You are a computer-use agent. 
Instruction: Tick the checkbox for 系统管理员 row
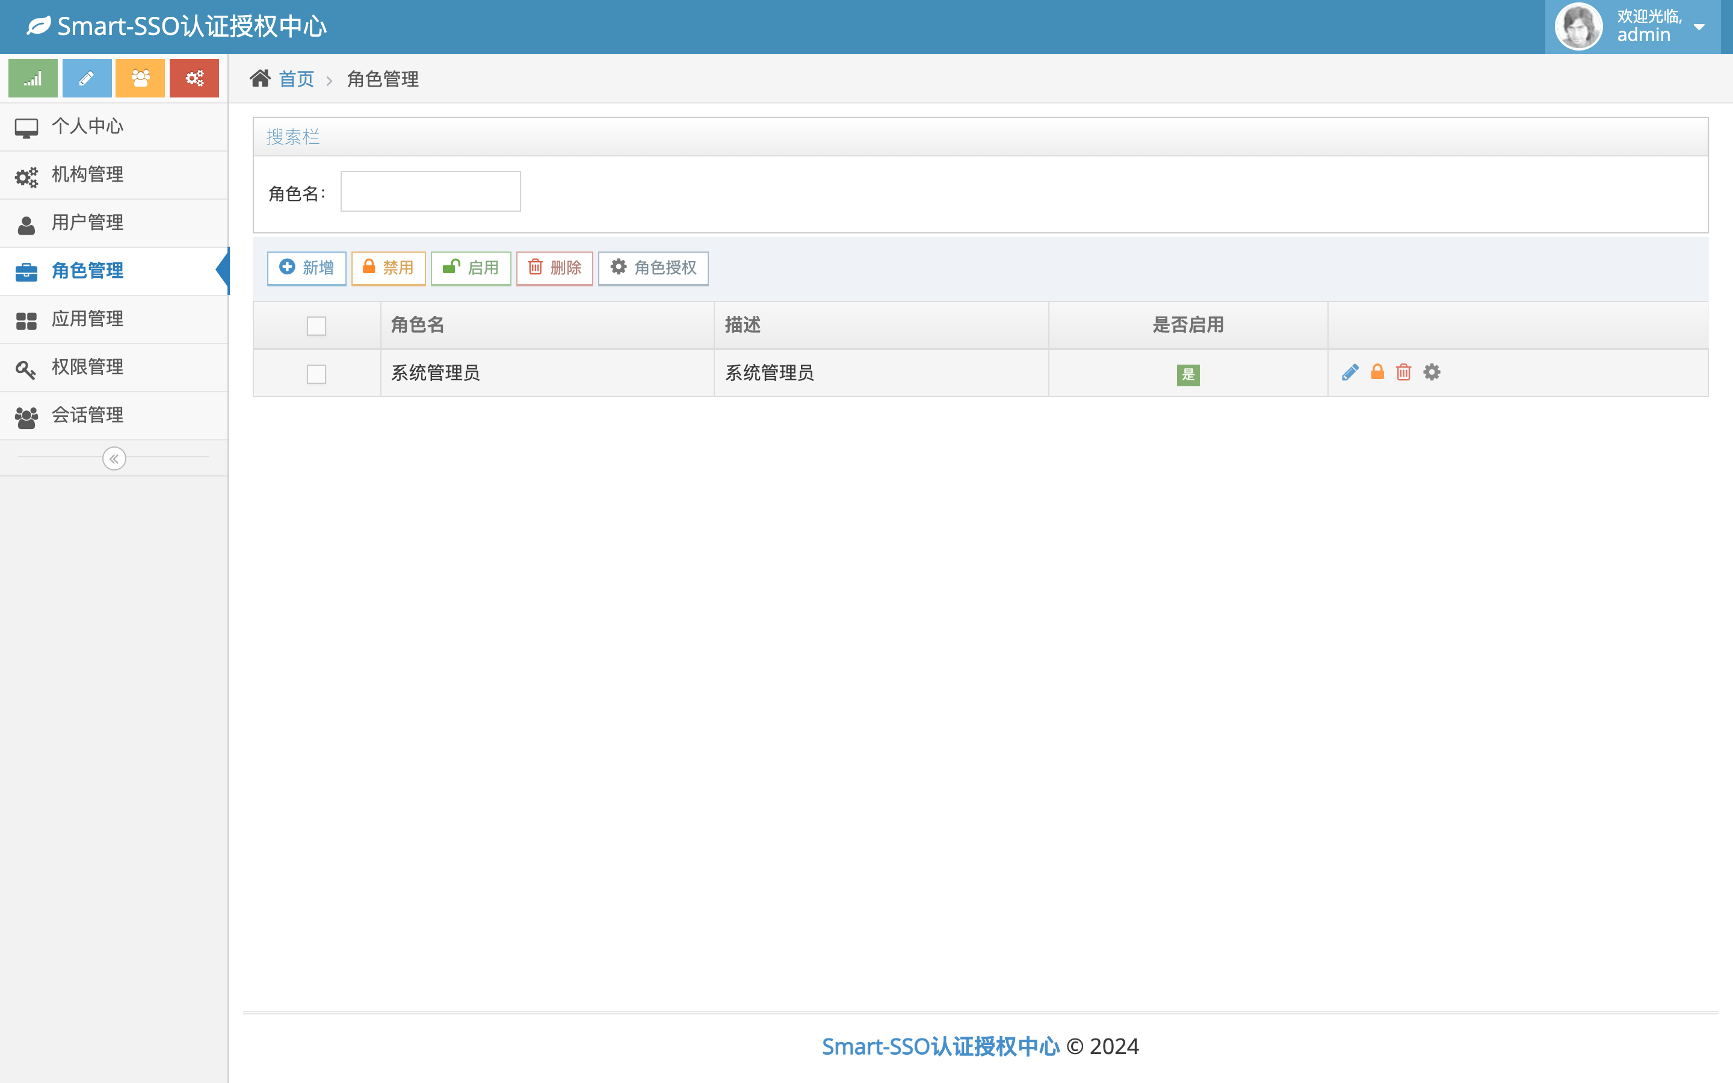316,374
